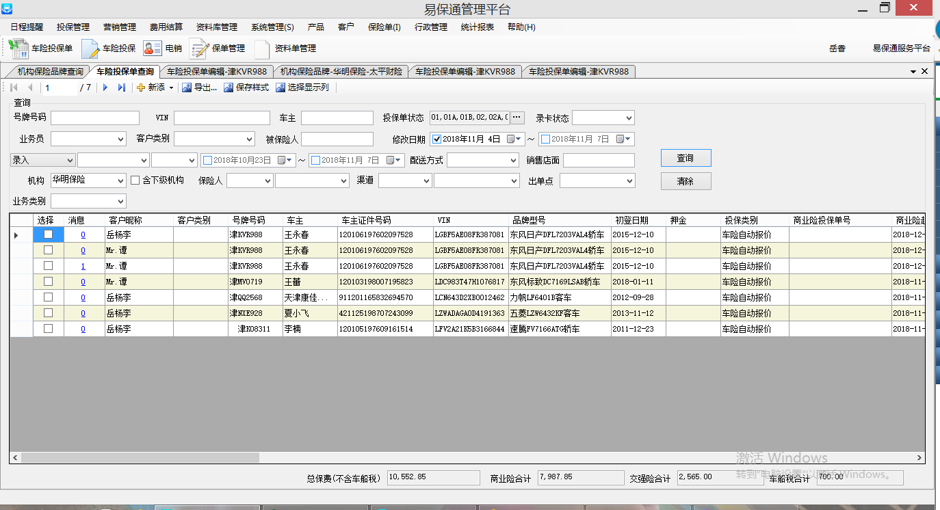
Task: Expand the 录卡状态 dropdown
Action: pyautogui.click(x=629, y=118)
